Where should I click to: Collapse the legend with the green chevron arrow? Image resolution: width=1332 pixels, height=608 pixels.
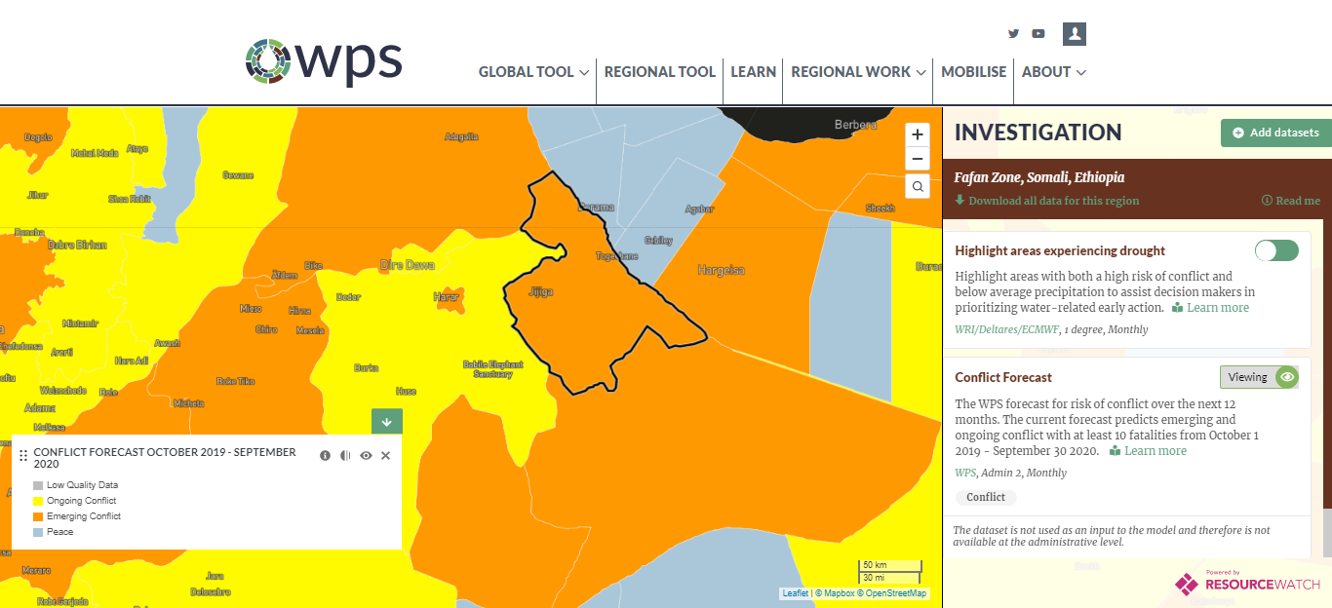(x=386, y=421)
